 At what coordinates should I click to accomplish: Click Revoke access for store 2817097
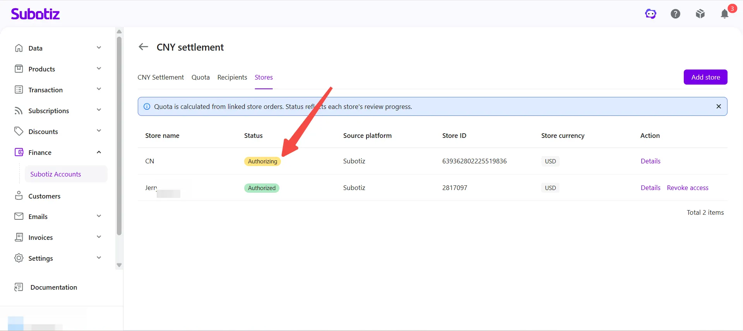click(x=688, y=188)
